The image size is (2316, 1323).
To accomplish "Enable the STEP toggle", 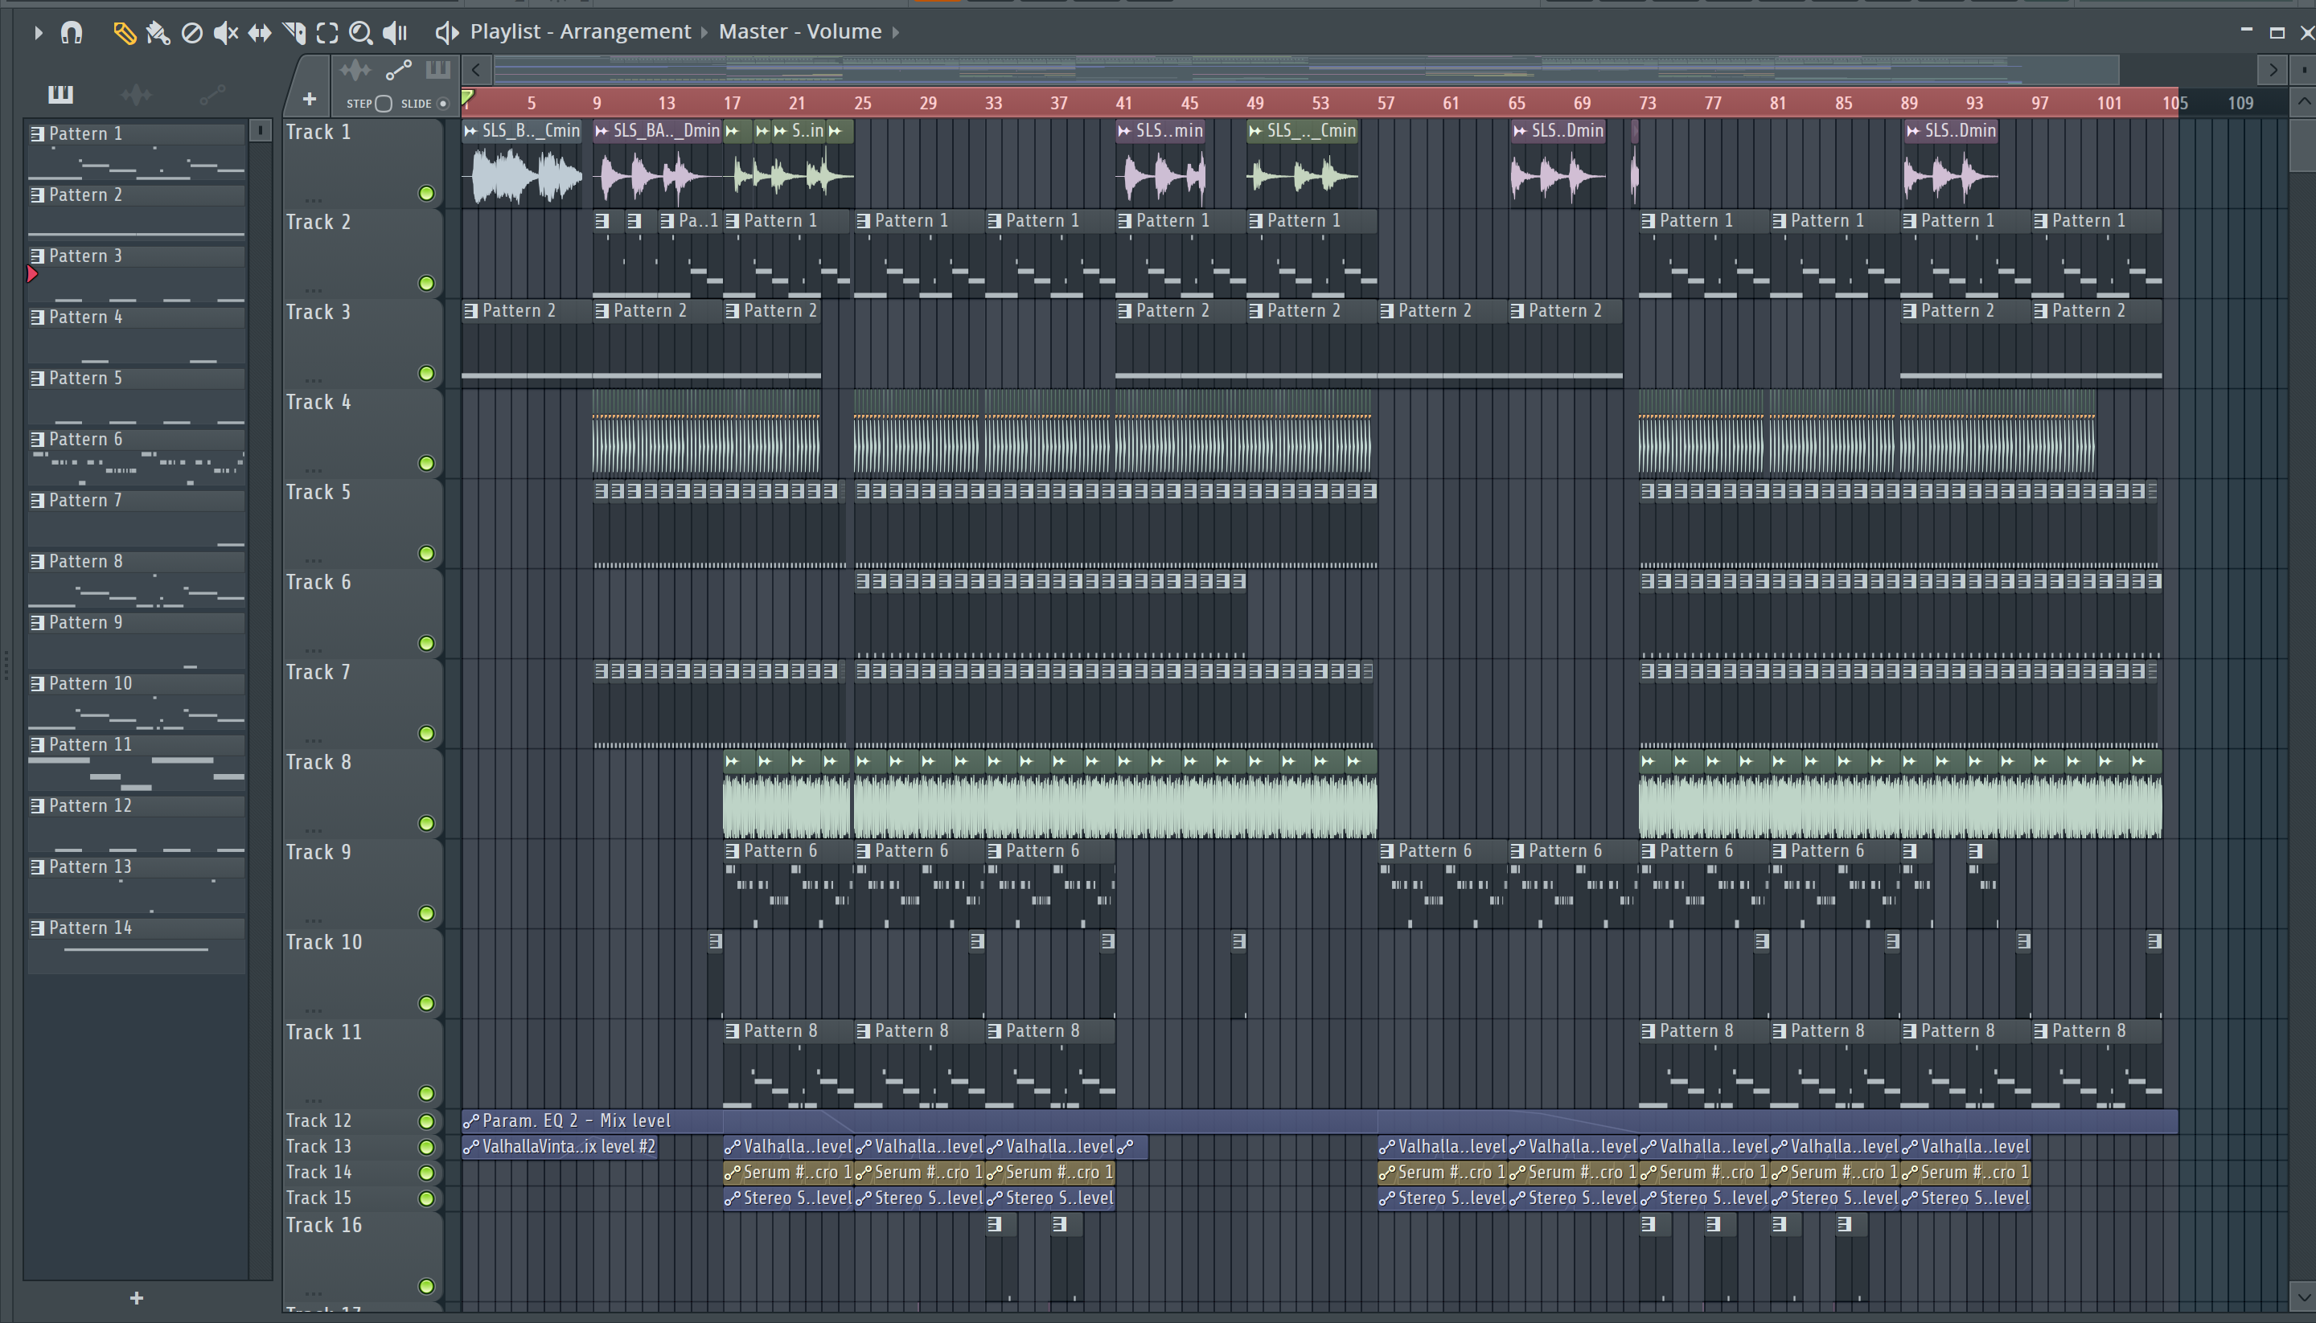I will [384, 104].
